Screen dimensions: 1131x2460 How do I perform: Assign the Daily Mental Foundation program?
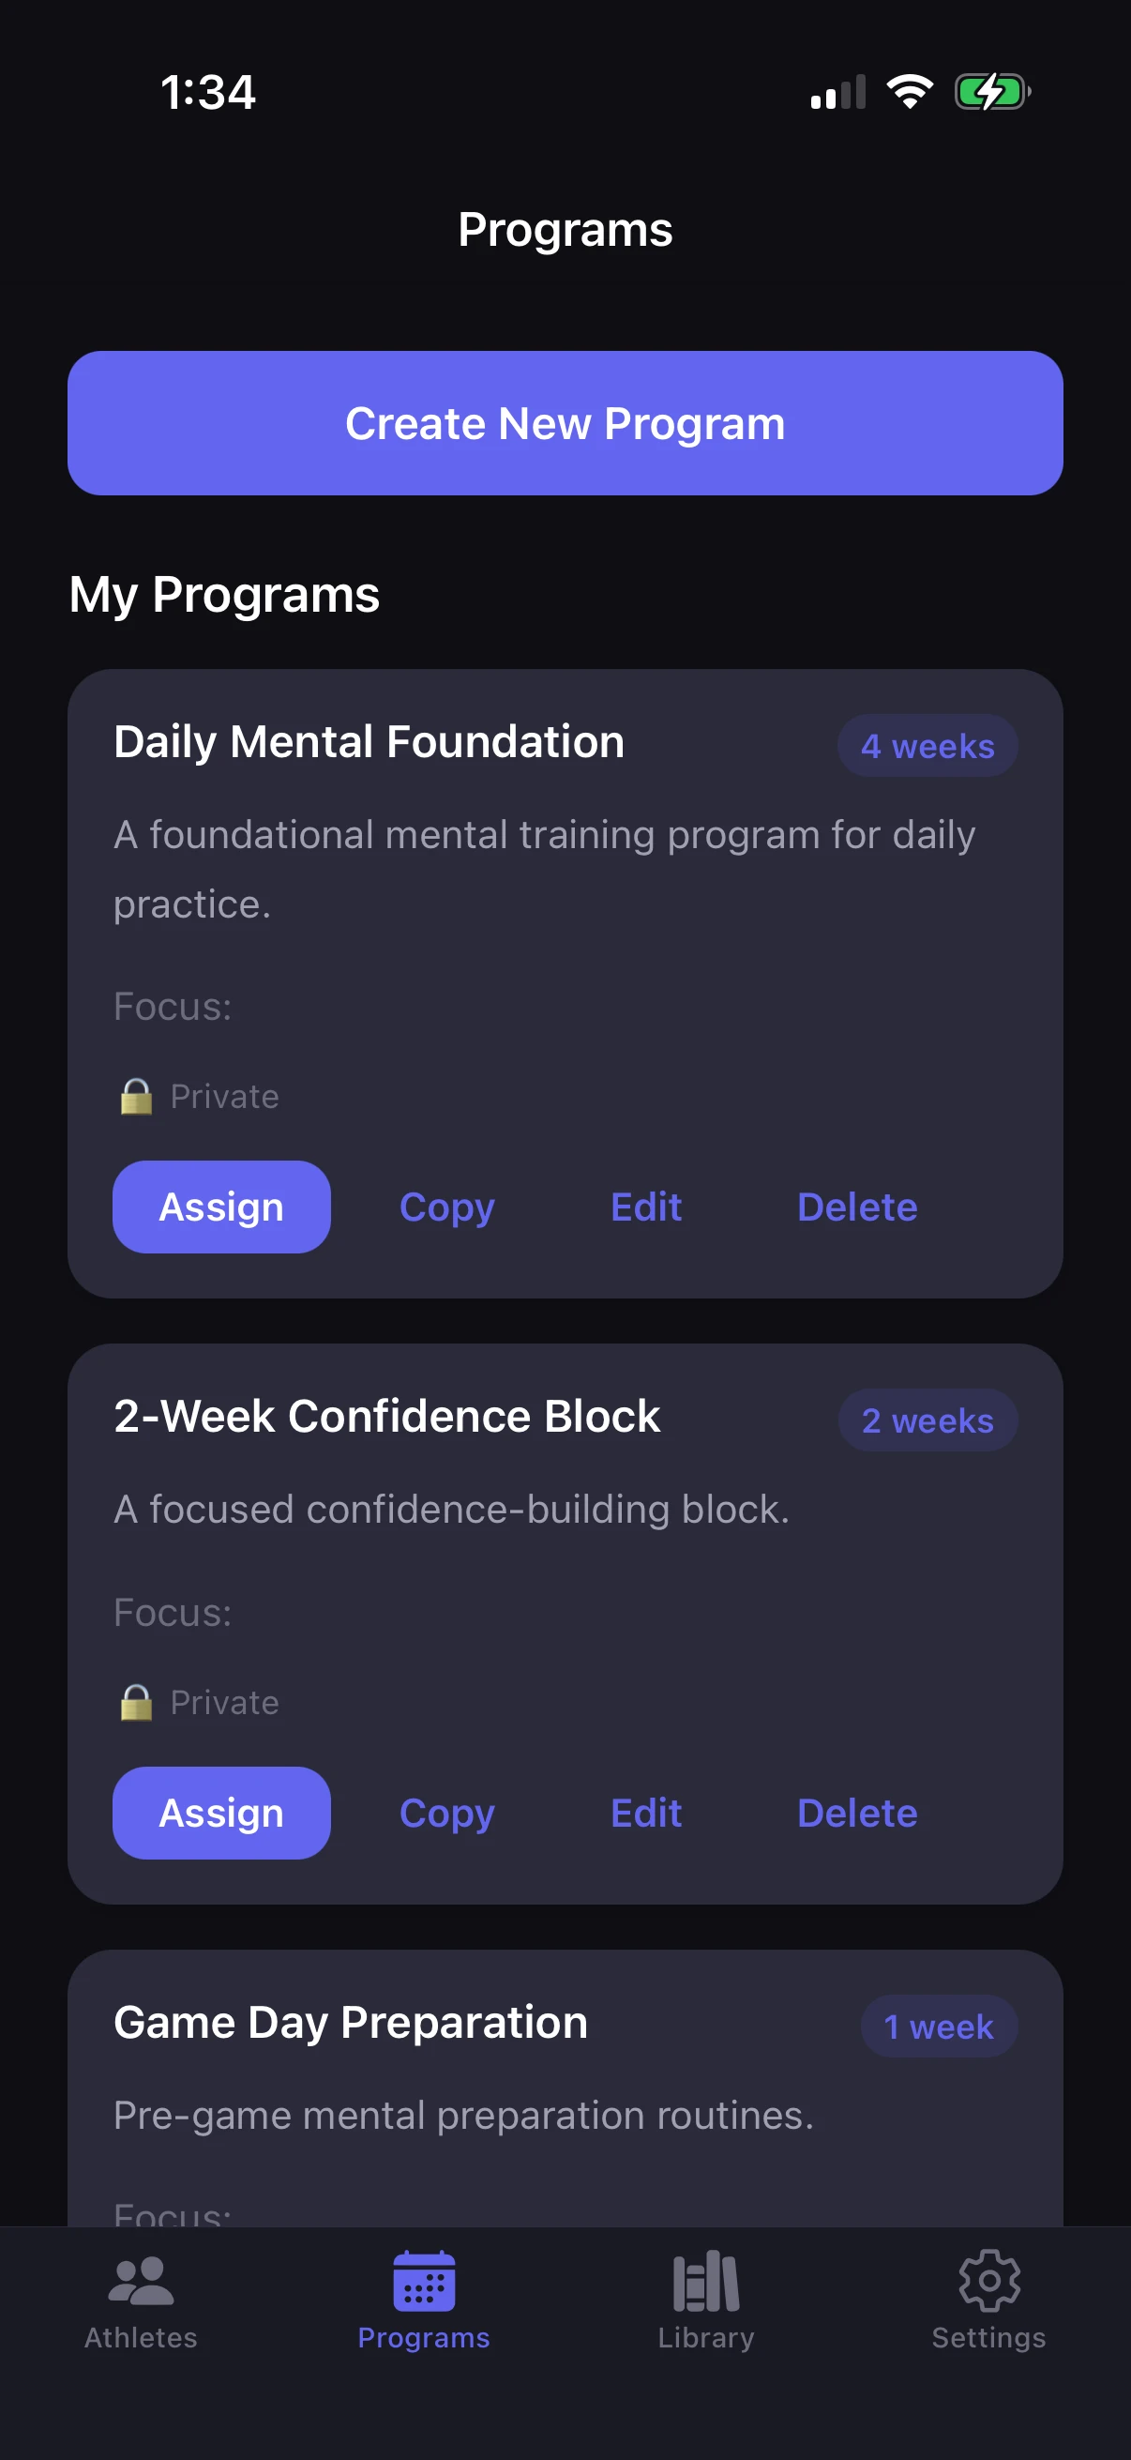pyautogui.click(x=221, y=1207)
